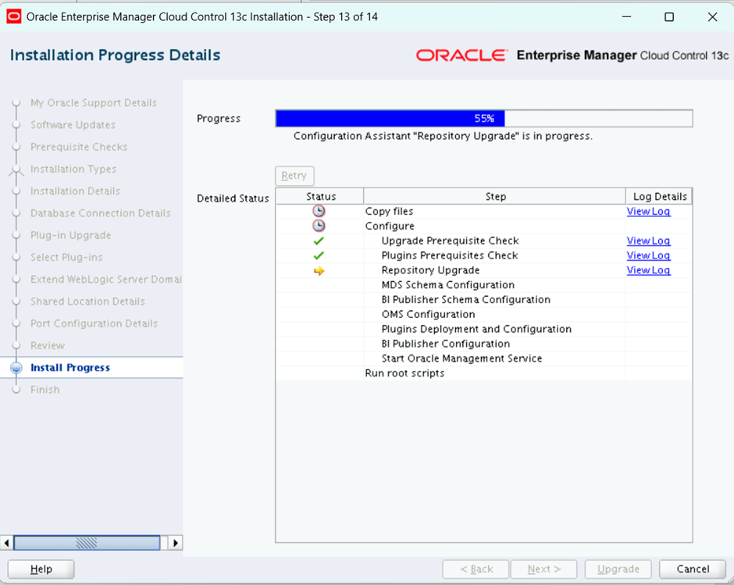Open View Log for Upgrade Prerequisite Check
Viewport: 734px width, 585px height.
tap(648, 241)
